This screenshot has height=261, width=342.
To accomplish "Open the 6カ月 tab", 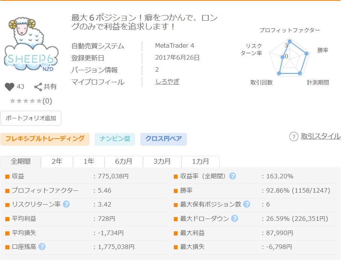I will 124,161.
